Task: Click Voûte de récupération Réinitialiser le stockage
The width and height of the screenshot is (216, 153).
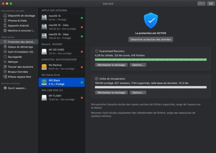Action: 111,93
